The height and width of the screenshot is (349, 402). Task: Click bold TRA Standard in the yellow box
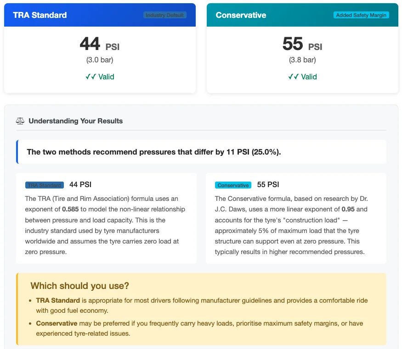pyautogui.click(x=58, y=300)
